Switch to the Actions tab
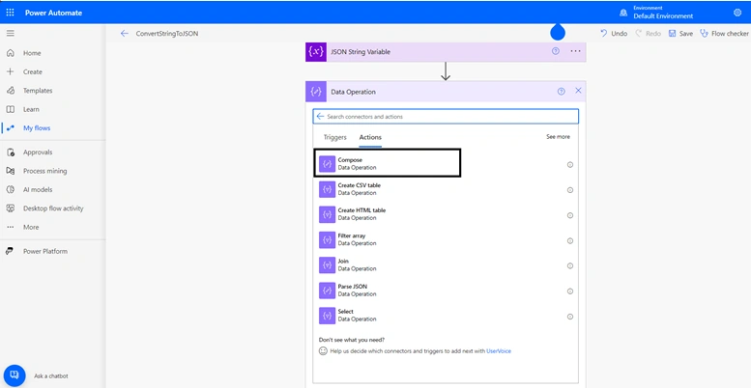The width and height of the screenshot is (751, 388). point(370,137)
